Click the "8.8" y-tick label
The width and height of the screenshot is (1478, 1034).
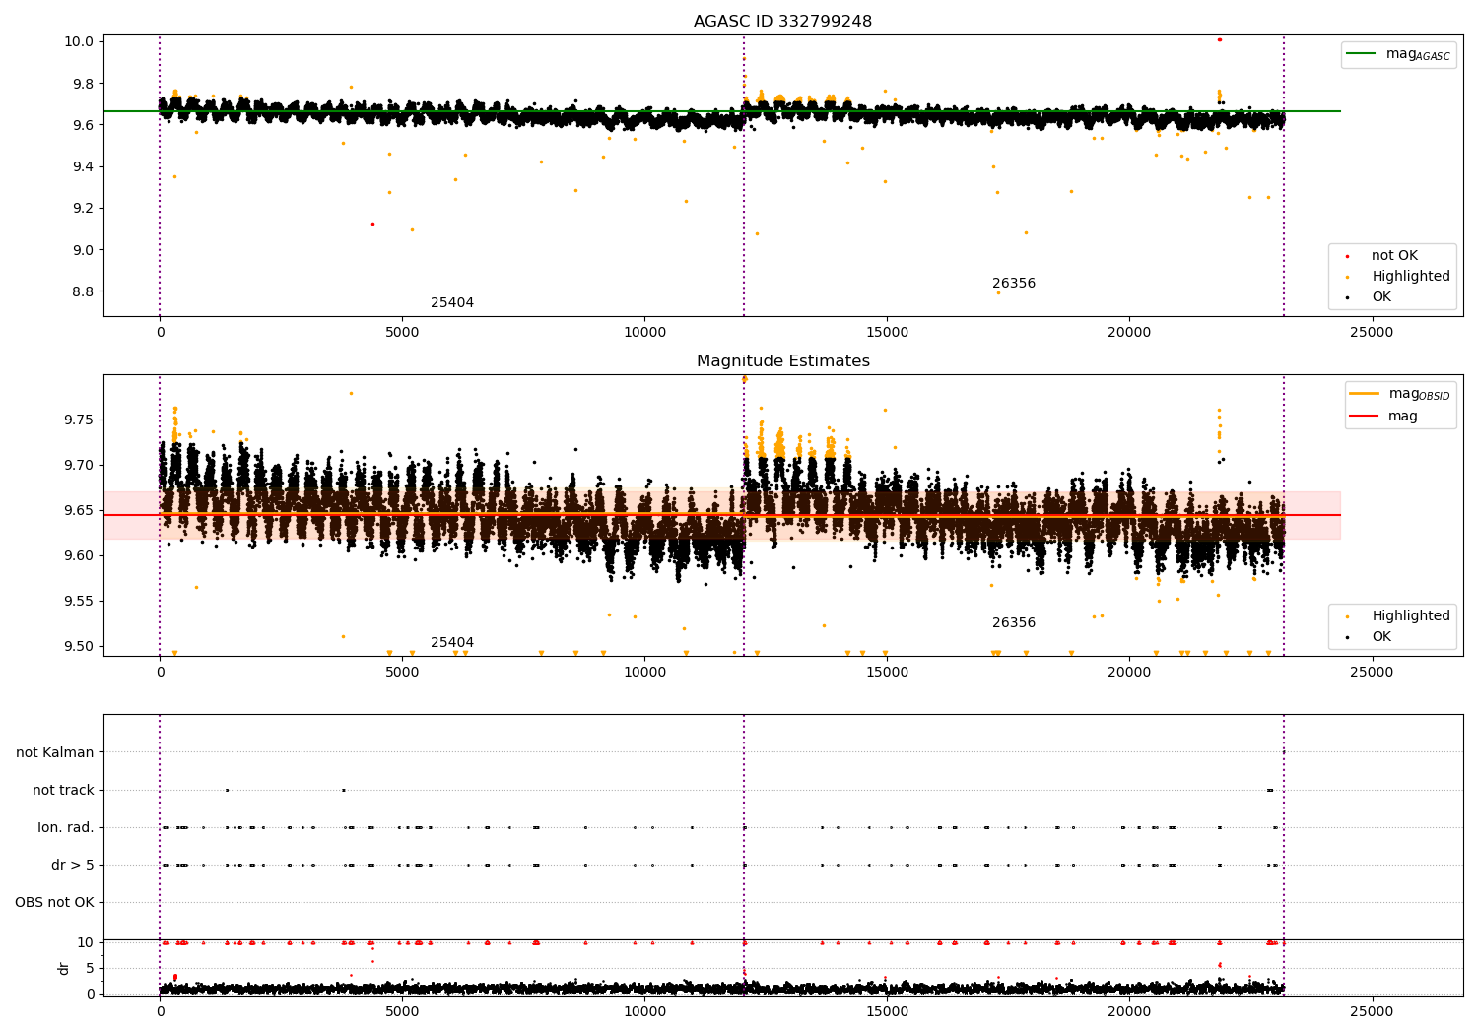(x=84, y=291)
